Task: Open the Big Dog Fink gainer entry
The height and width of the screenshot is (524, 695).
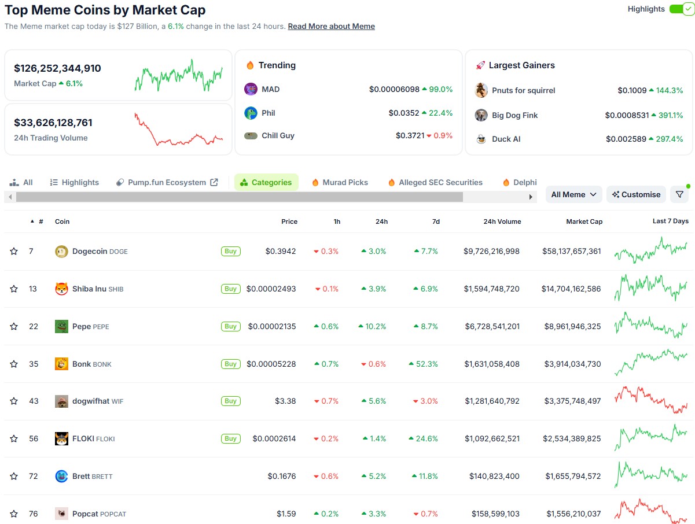Action: [x=514, y=115]
